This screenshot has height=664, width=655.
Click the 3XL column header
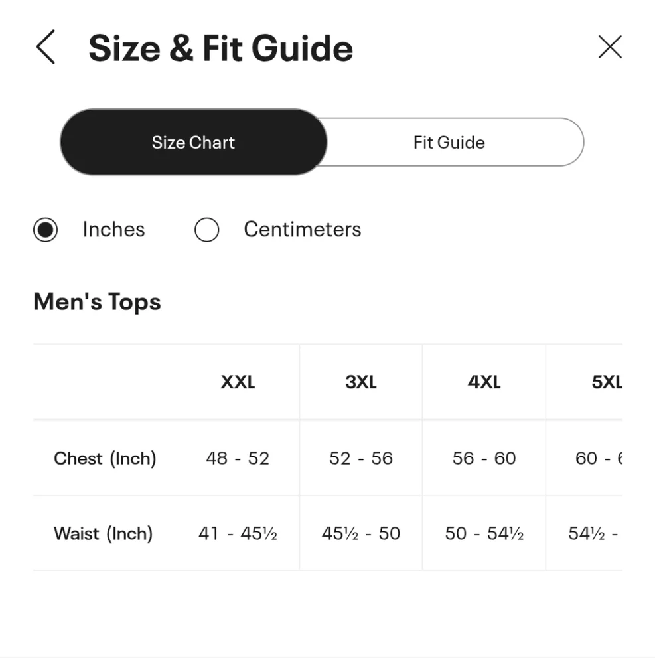click(x=361, y=382)
